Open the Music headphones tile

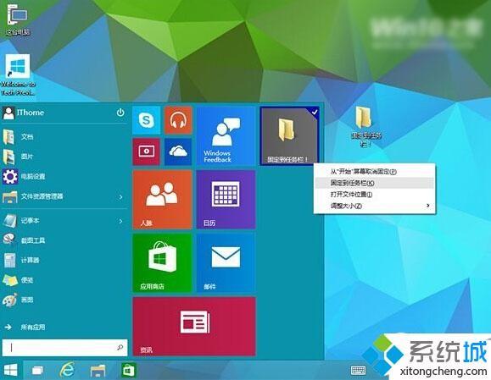(178, 120)
